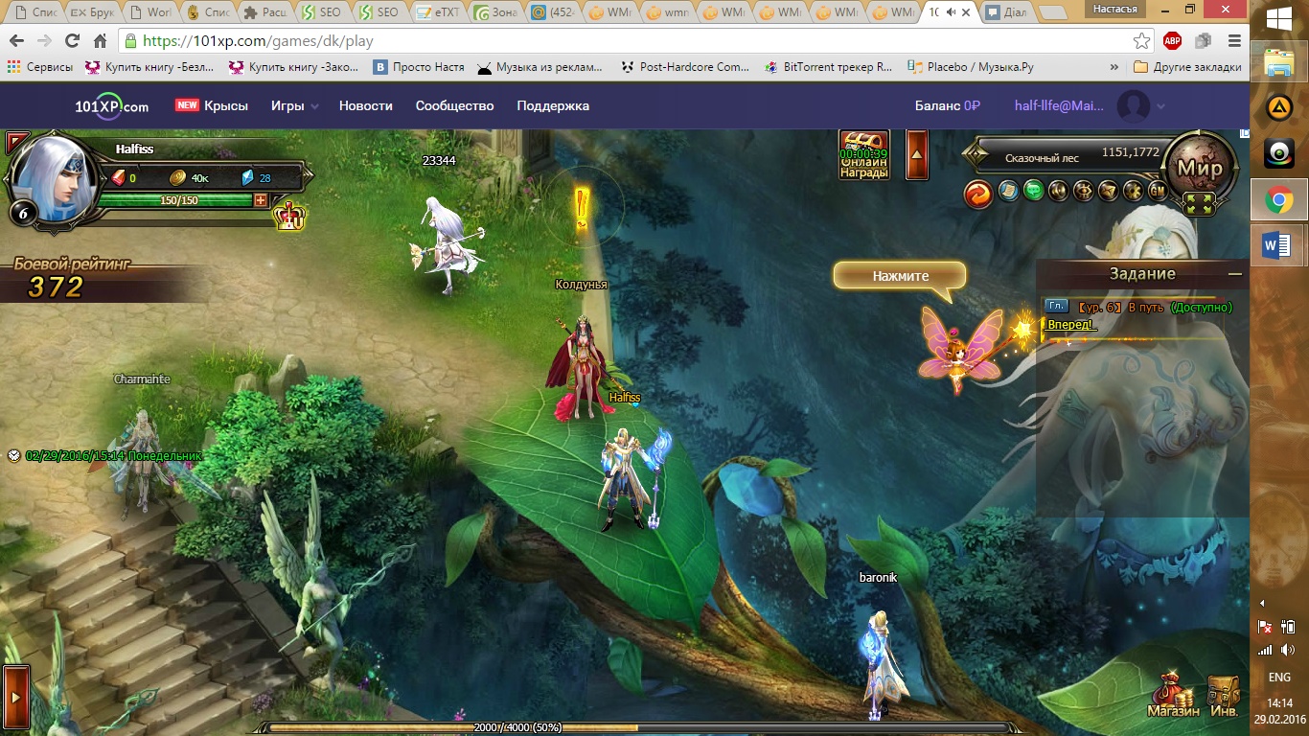Open the Новости menu item

click(x=366, y=105)
